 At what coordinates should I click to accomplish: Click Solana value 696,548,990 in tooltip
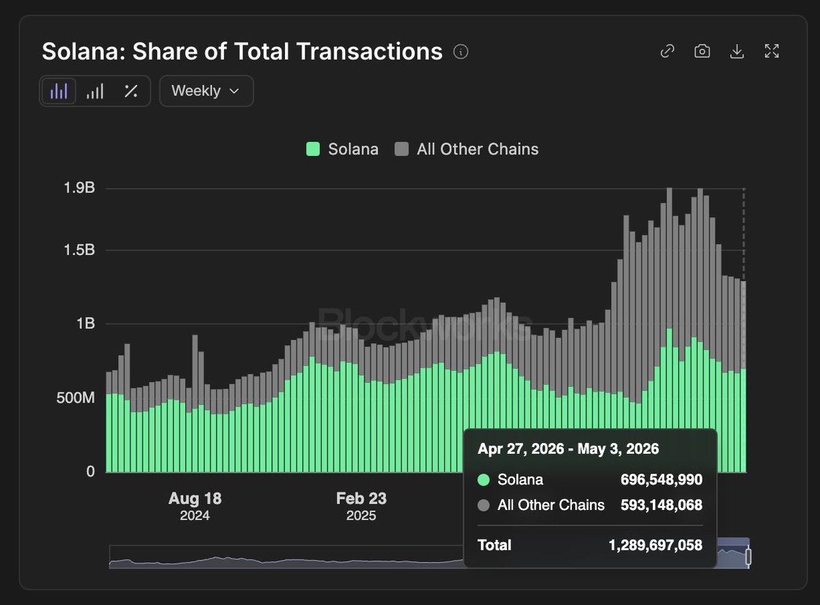coord(661,479)
